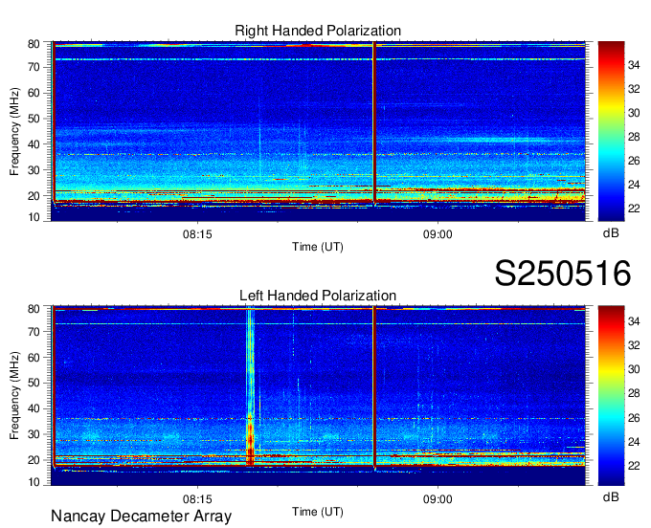The height and width of the screenshot is (528, 651).
Task: Click the "Frequency (MHz)" axis label of the Right Handed plot
Action: (14, 131)
